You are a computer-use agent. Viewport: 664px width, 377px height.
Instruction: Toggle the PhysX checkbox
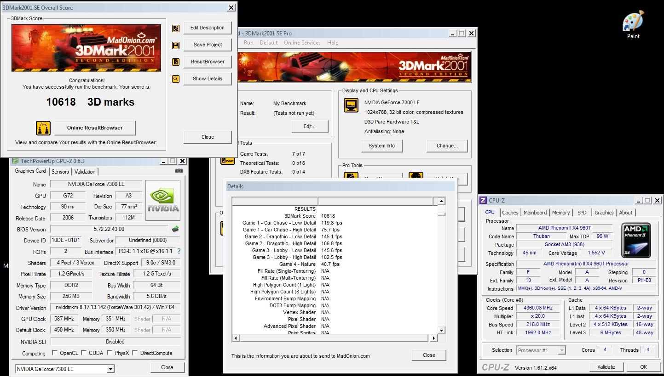click(x=109, y=353)
